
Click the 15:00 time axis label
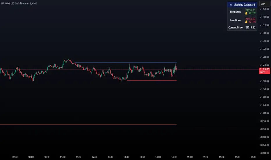190,157
